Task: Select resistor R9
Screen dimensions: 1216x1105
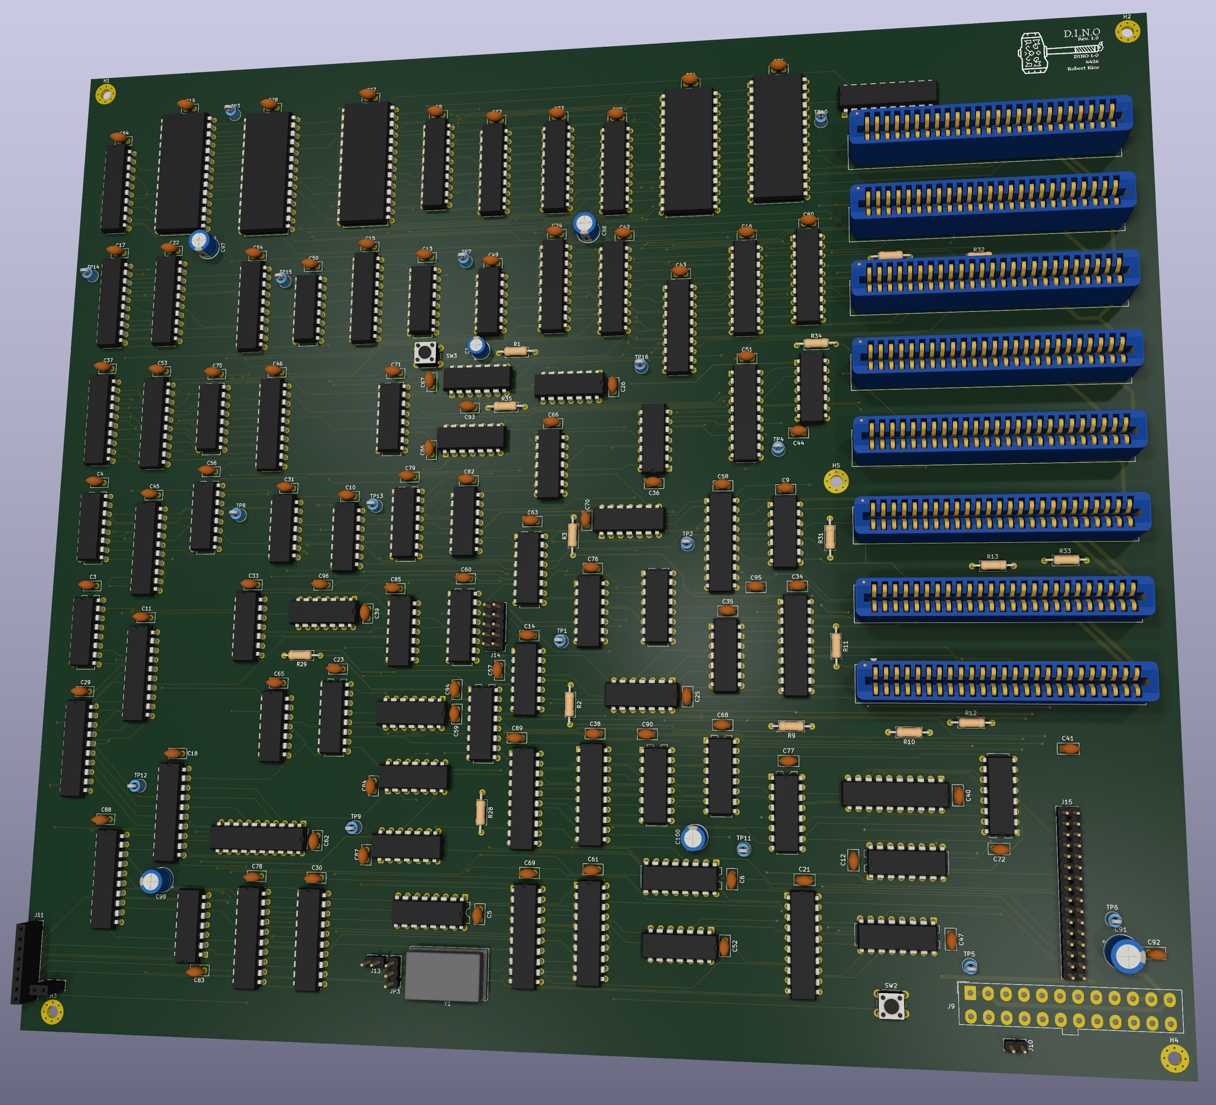Action: [792, 726]
